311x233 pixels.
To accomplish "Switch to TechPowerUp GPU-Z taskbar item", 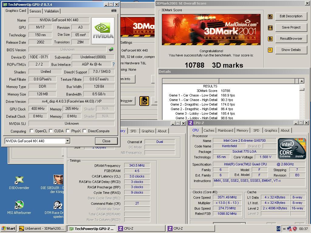I will pos(92,228).
